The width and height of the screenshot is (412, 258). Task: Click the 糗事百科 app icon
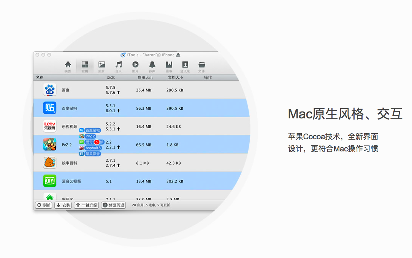point(50,162)
